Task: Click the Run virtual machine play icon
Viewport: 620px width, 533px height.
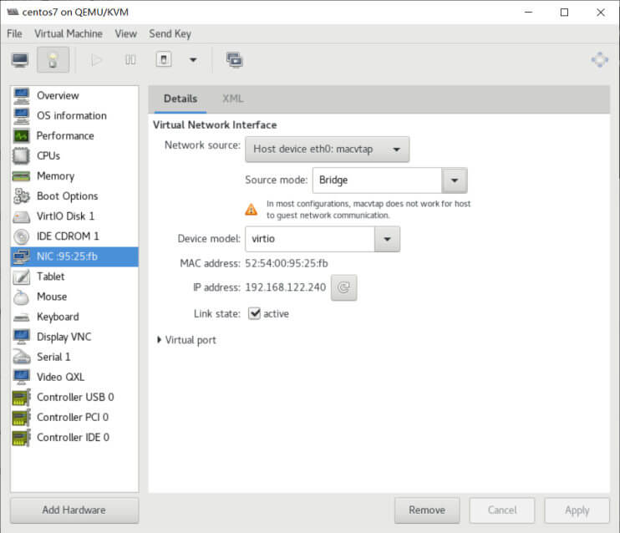Action: click(96, 60)
